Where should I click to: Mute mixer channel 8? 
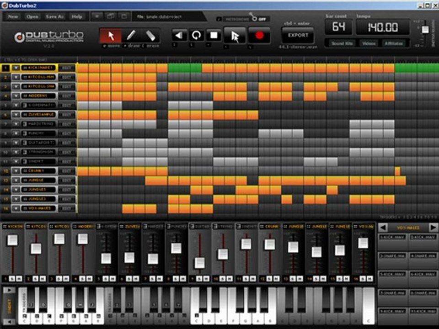183,279
